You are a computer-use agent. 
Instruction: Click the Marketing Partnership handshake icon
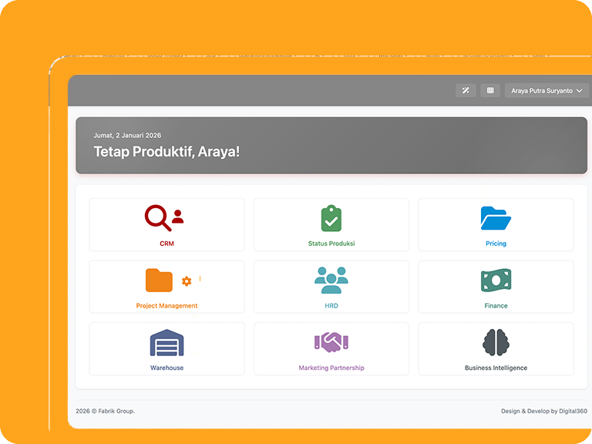331,342
